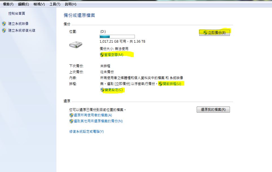272x172 pixels.
Task: Open 建立系統映像 link
Action: (18, 24)
